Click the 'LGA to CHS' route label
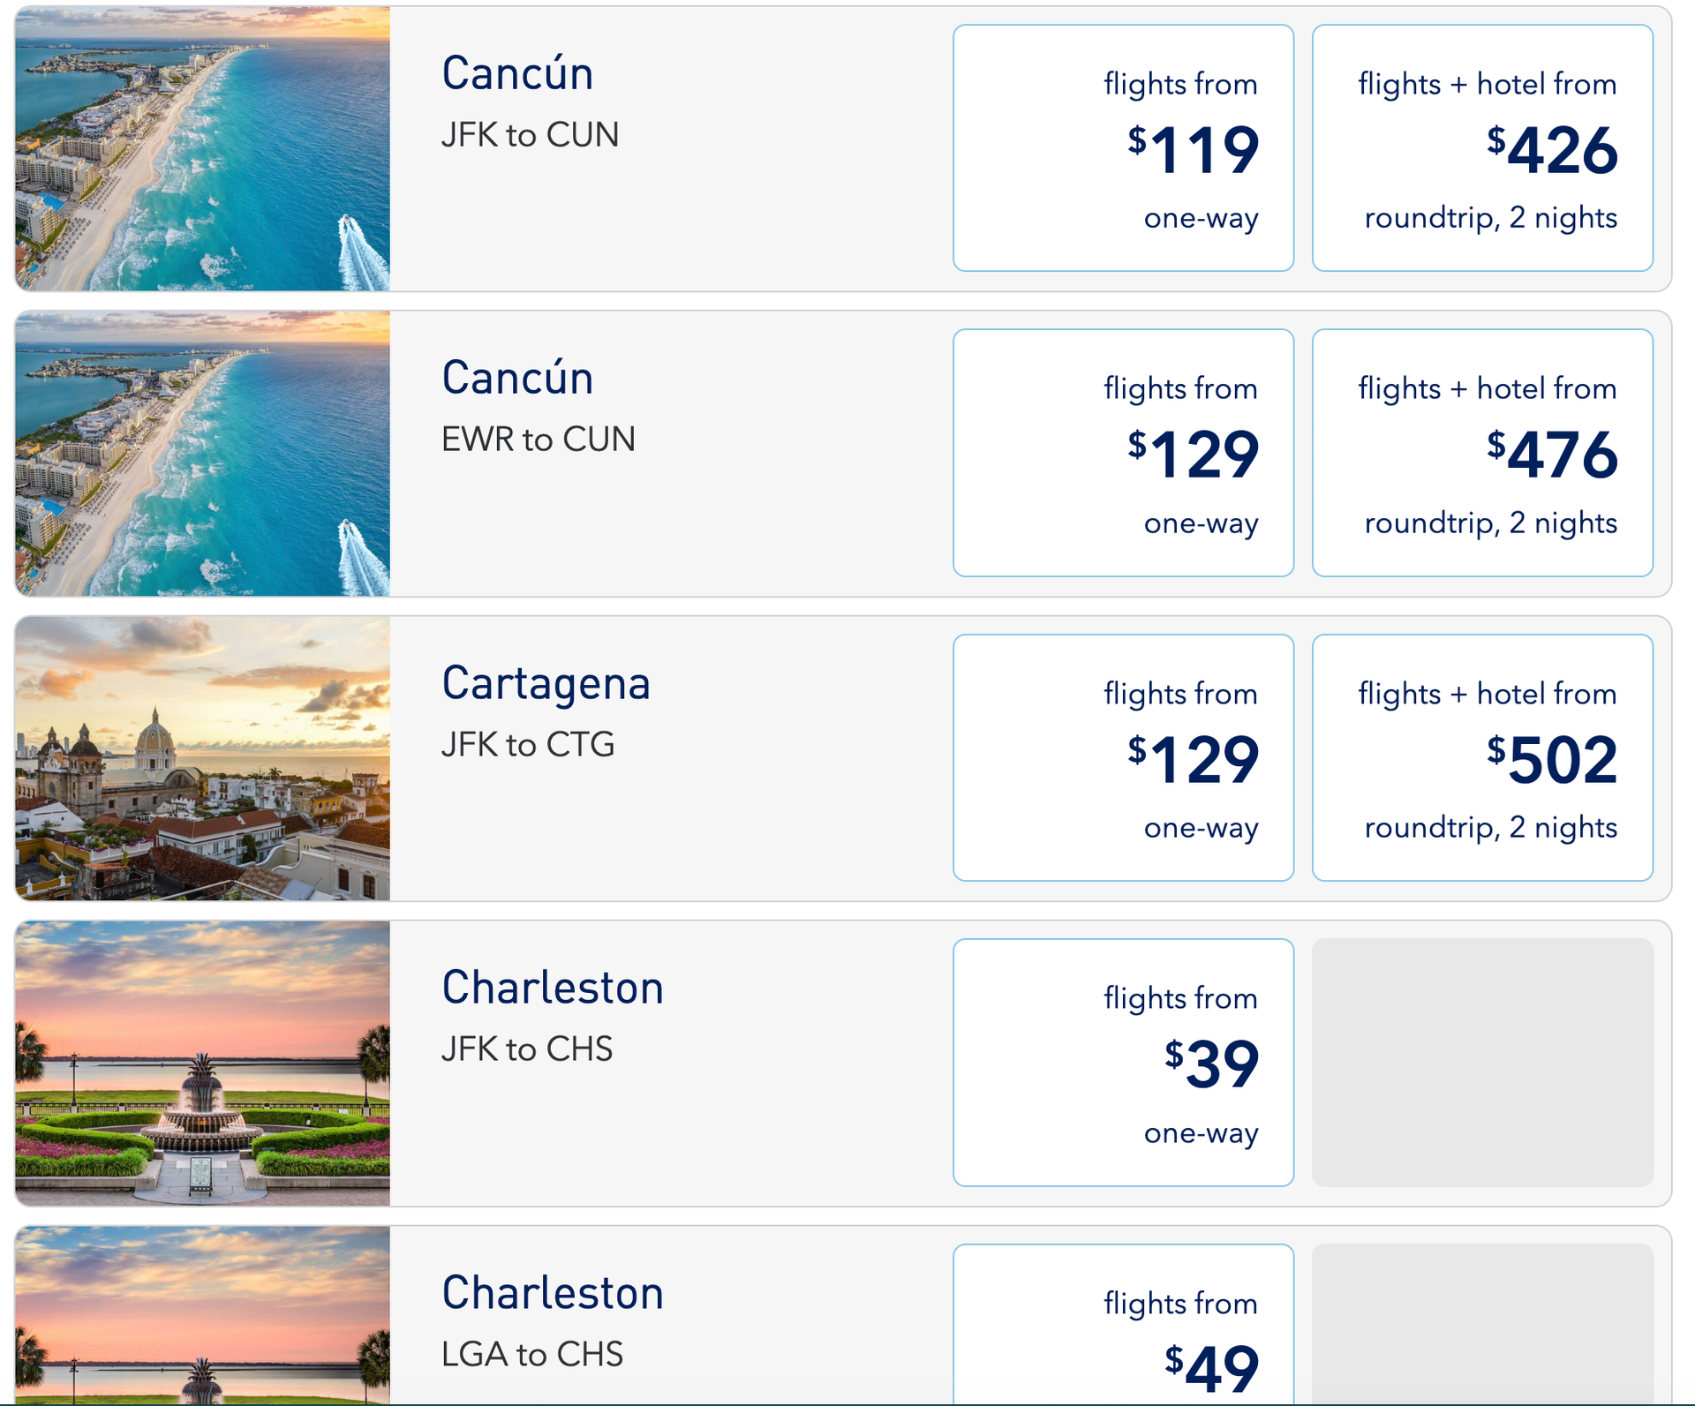Image resolution: width=1695 pixels, height=1406 pixels. coord(531,1353)
